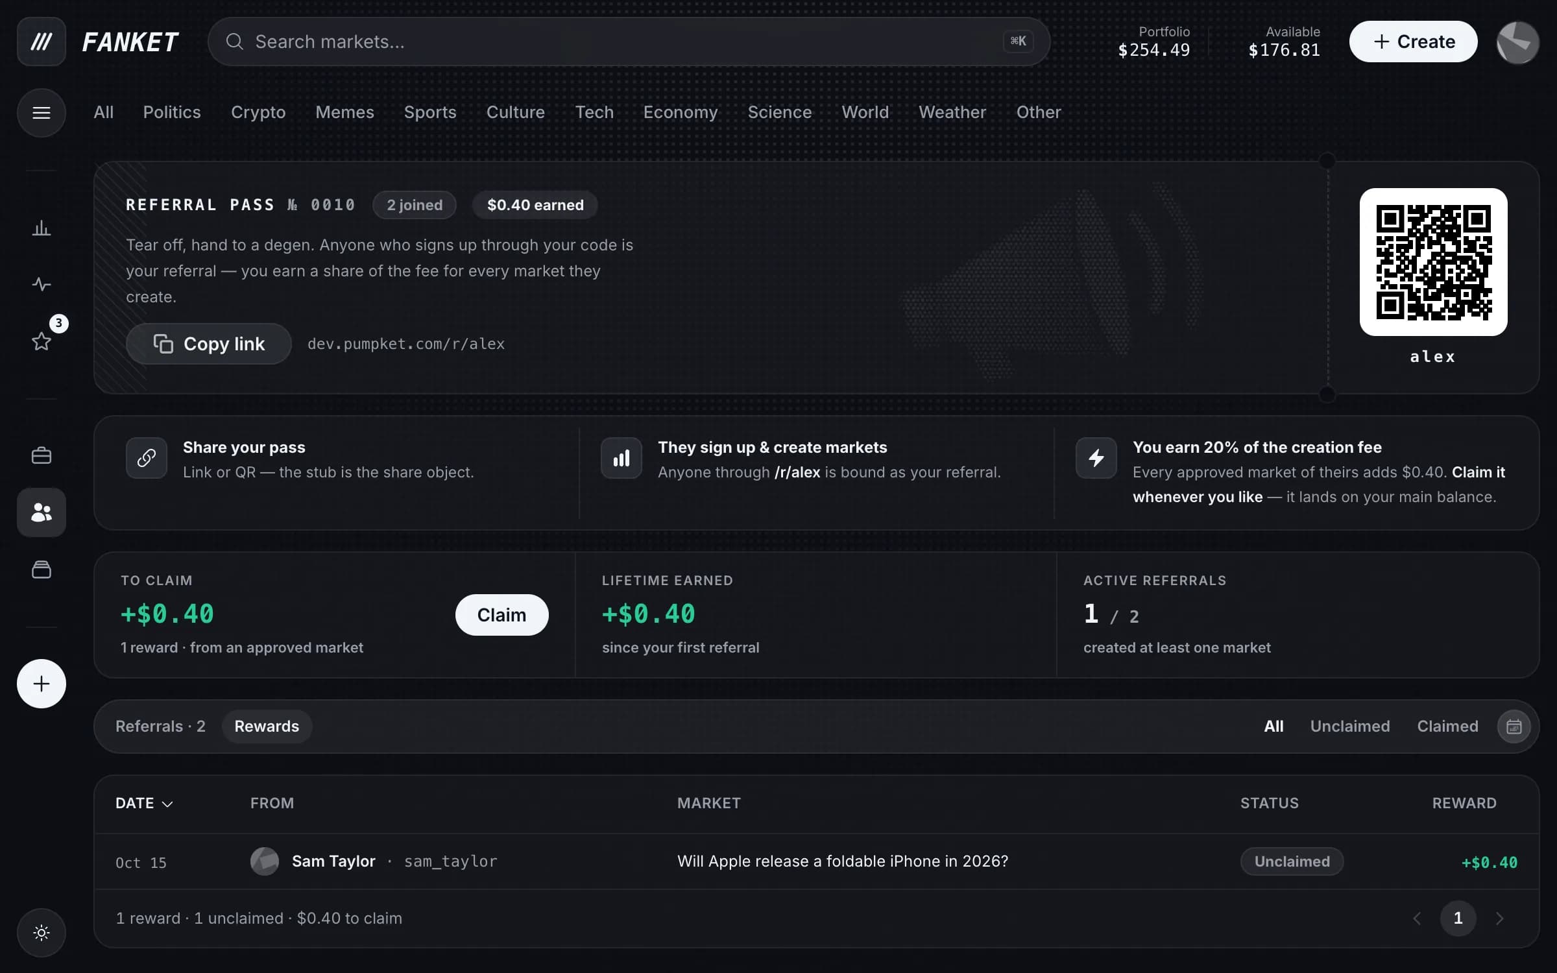Click the ⌘K shortcut badge in search
The width and height of the screenshot is (1557, 973).
tap(1018, 42)
